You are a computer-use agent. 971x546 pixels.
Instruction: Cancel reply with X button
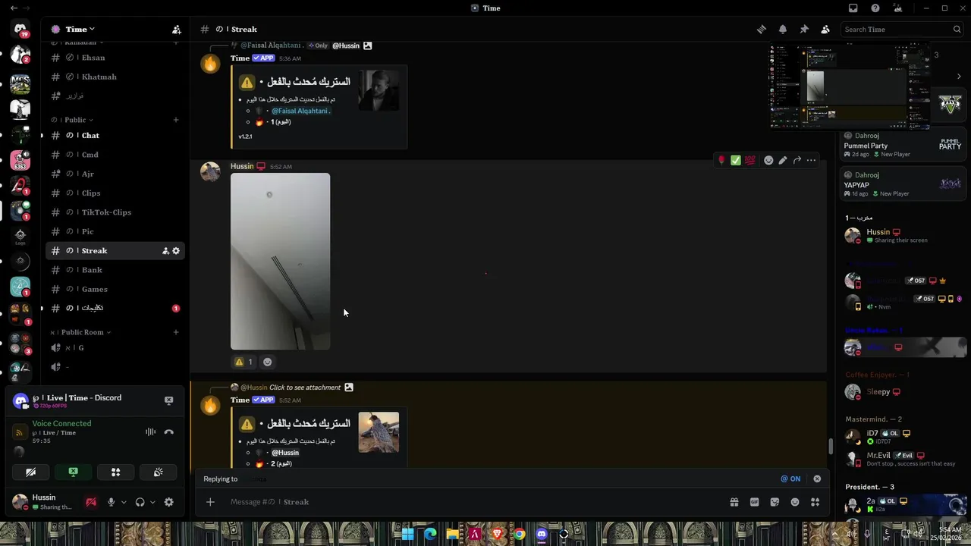[817, 479]
